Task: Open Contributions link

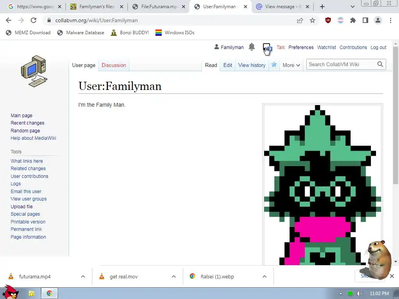Action: pyautogui.click(x=353, y=47)
